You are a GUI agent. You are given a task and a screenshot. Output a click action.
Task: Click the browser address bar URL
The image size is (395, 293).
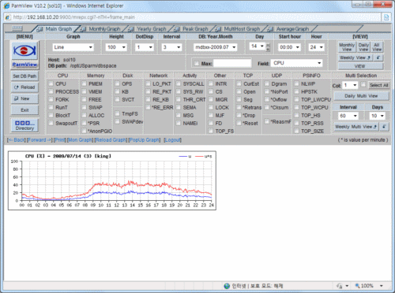click(x=74, y=17)
